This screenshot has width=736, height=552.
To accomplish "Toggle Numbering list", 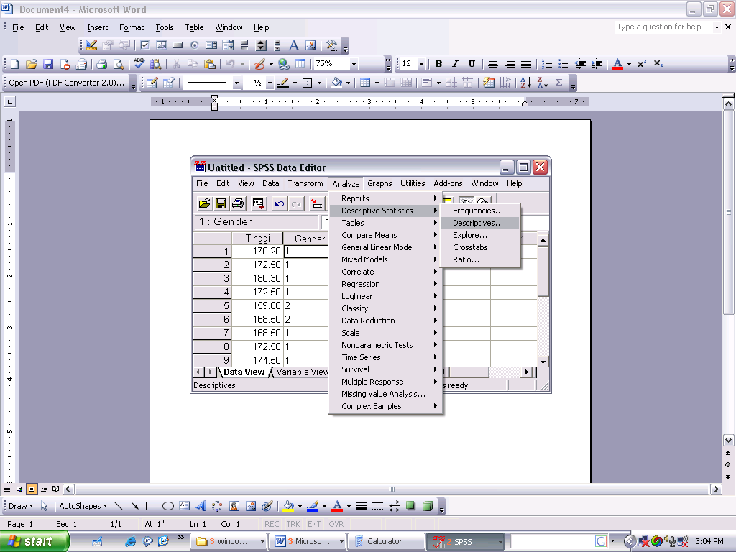I will pos(547,64).
